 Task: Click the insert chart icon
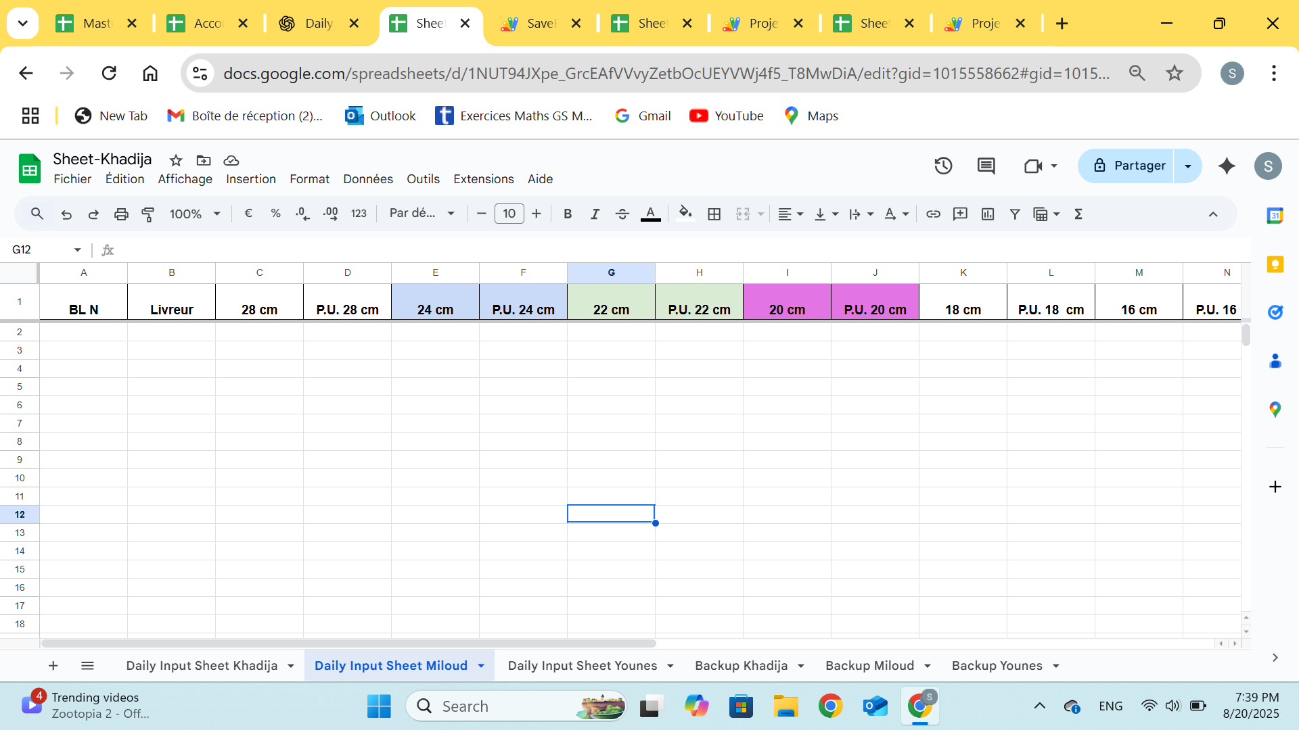coord(988,214)
